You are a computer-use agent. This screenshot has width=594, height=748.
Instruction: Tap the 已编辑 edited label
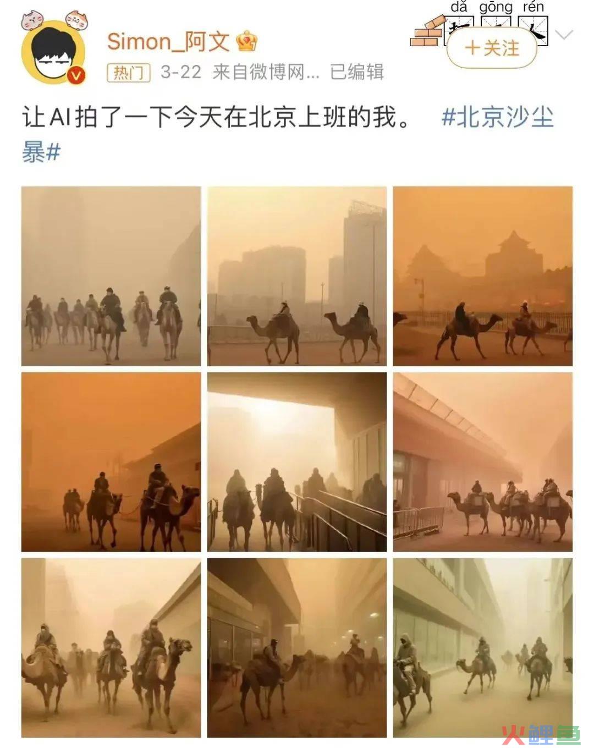coord(357,72)
